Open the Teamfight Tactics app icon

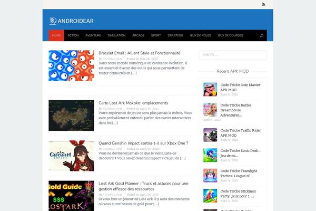point(210,176)
